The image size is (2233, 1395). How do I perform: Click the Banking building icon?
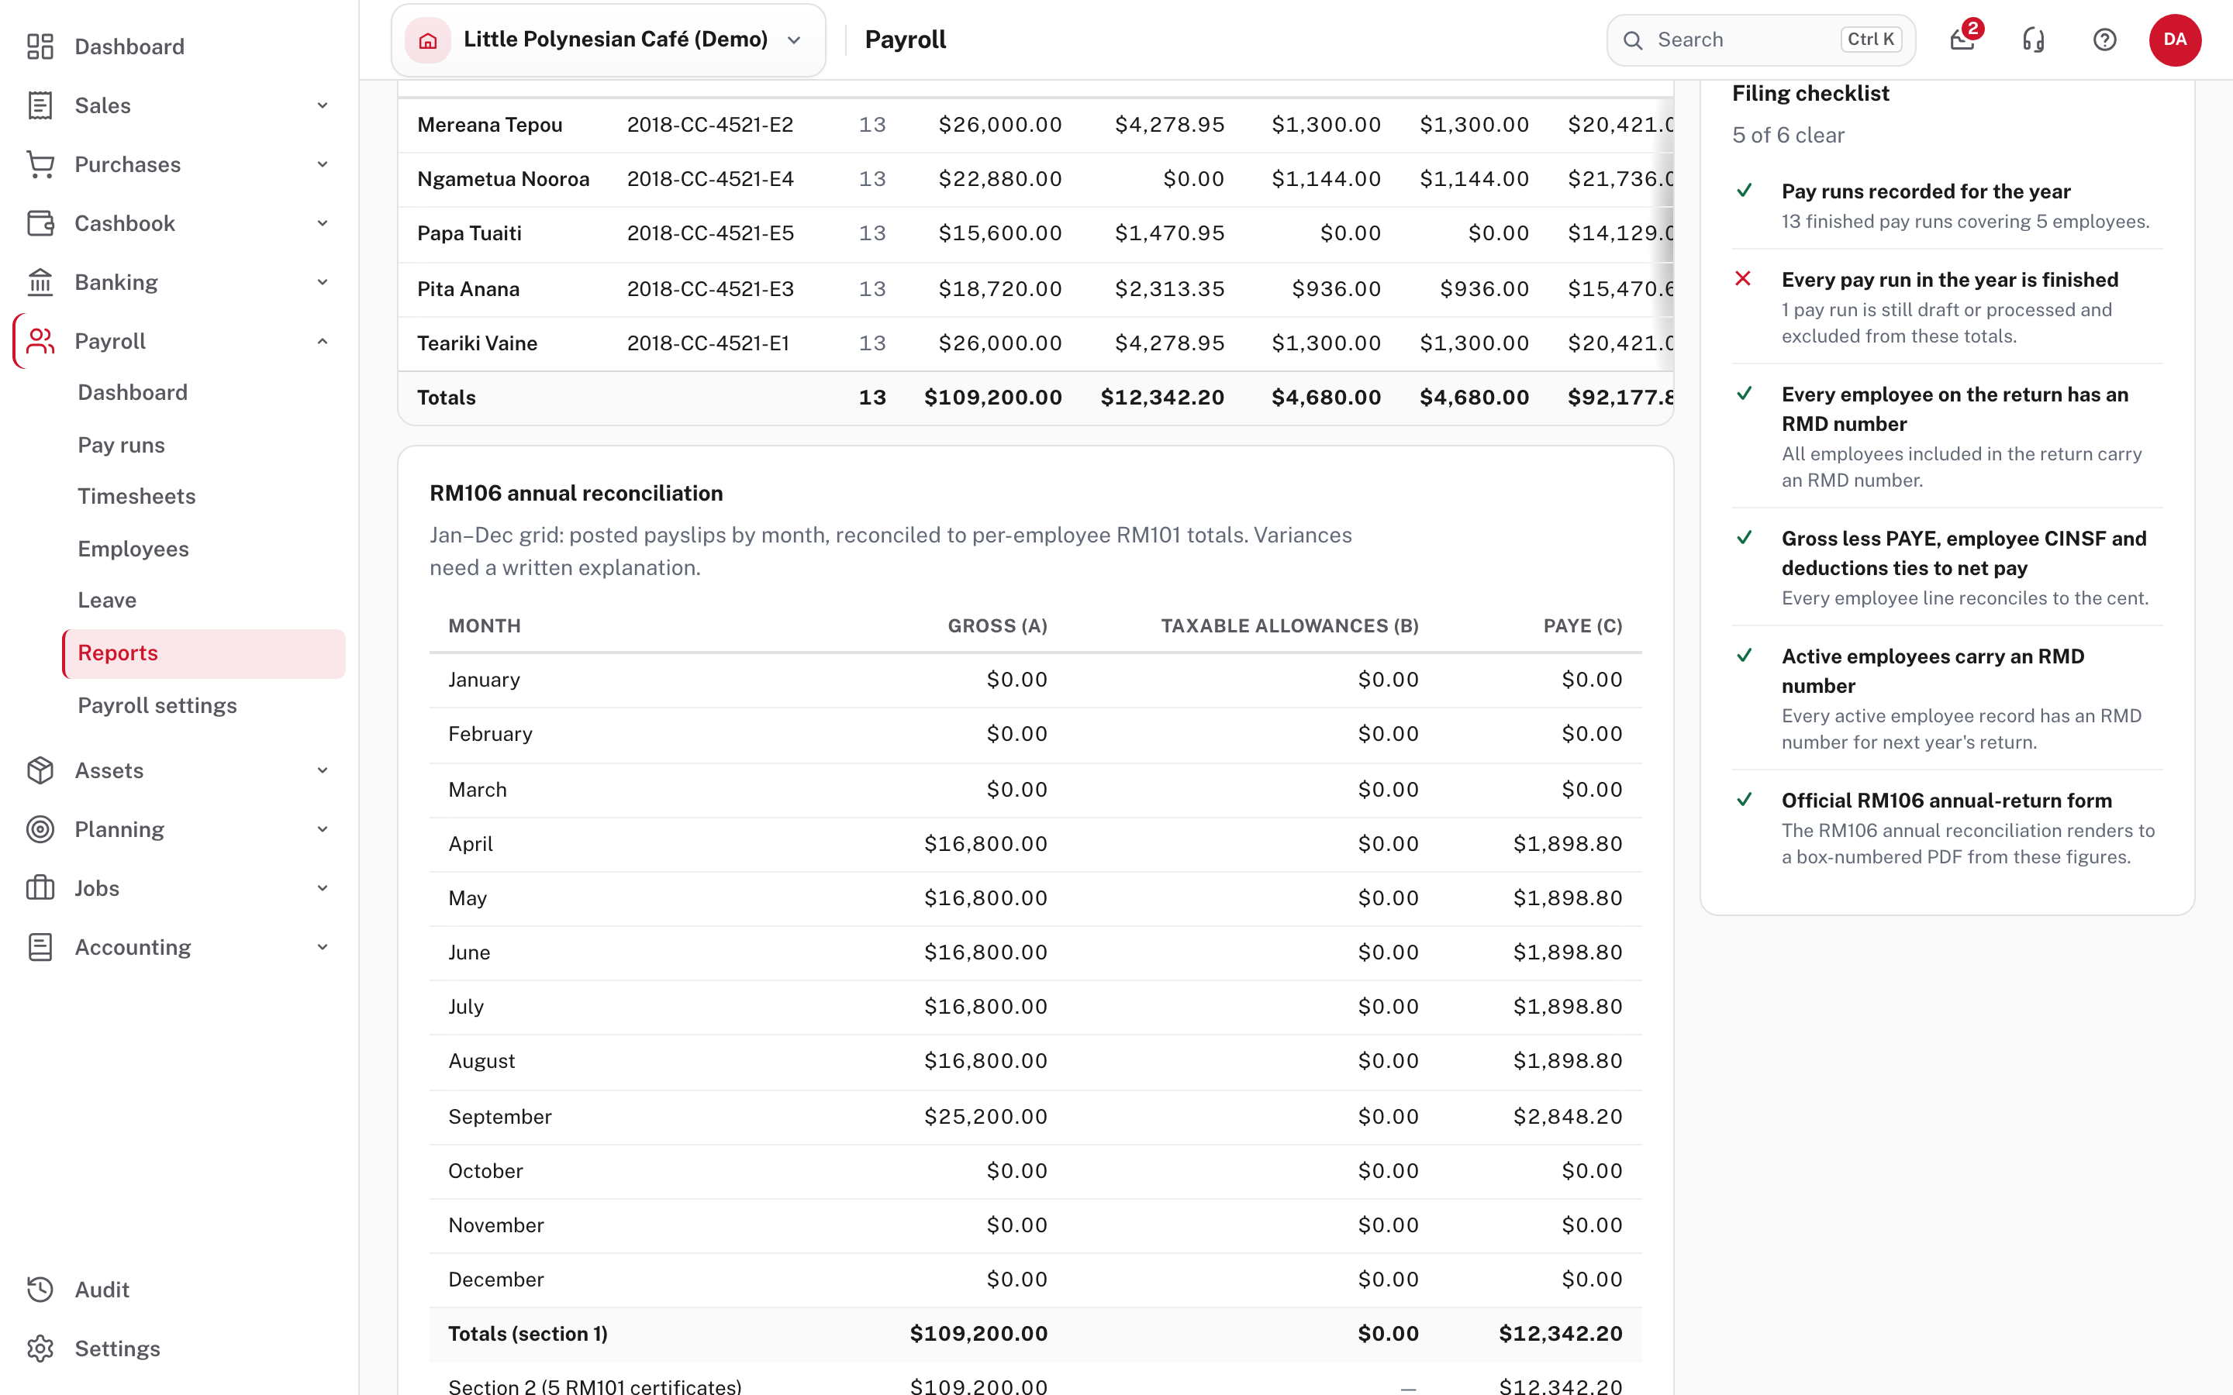[40, 282]
